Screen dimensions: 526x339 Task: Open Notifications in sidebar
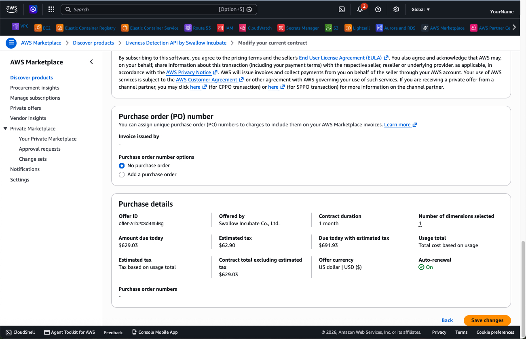(25, 169)
